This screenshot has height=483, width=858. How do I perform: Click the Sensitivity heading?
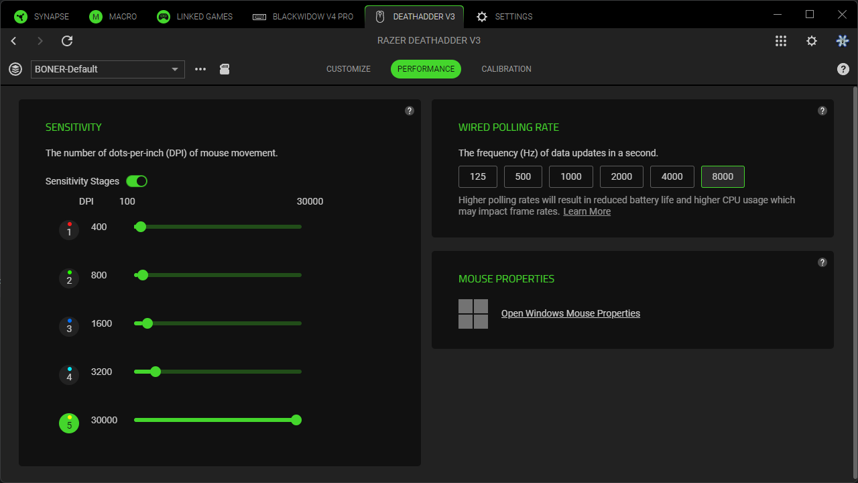(x=74, y=127)
